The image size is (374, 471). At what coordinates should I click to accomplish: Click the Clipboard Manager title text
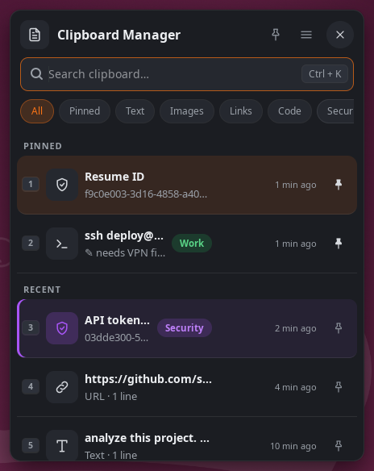118,35
